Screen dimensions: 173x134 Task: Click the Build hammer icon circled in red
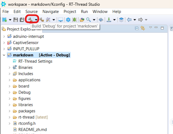pos(30,20)
